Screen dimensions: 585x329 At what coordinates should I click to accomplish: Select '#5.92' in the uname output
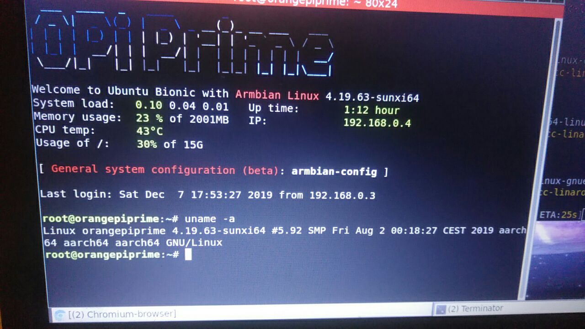click(287, 230)
